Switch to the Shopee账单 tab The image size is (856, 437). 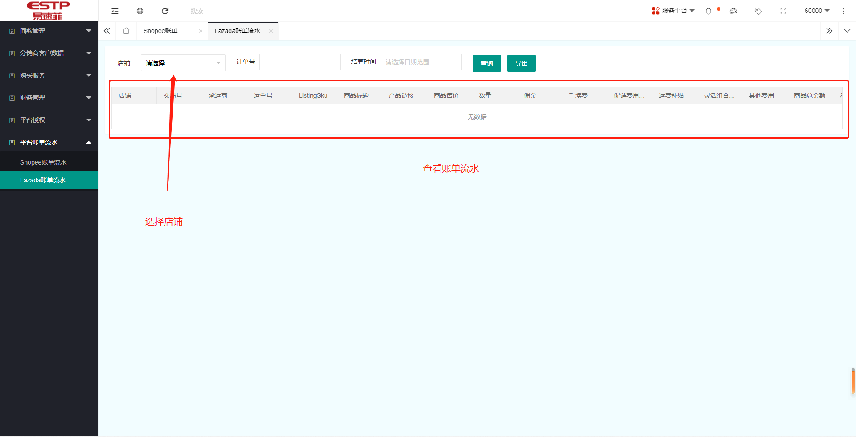point(163,30)
